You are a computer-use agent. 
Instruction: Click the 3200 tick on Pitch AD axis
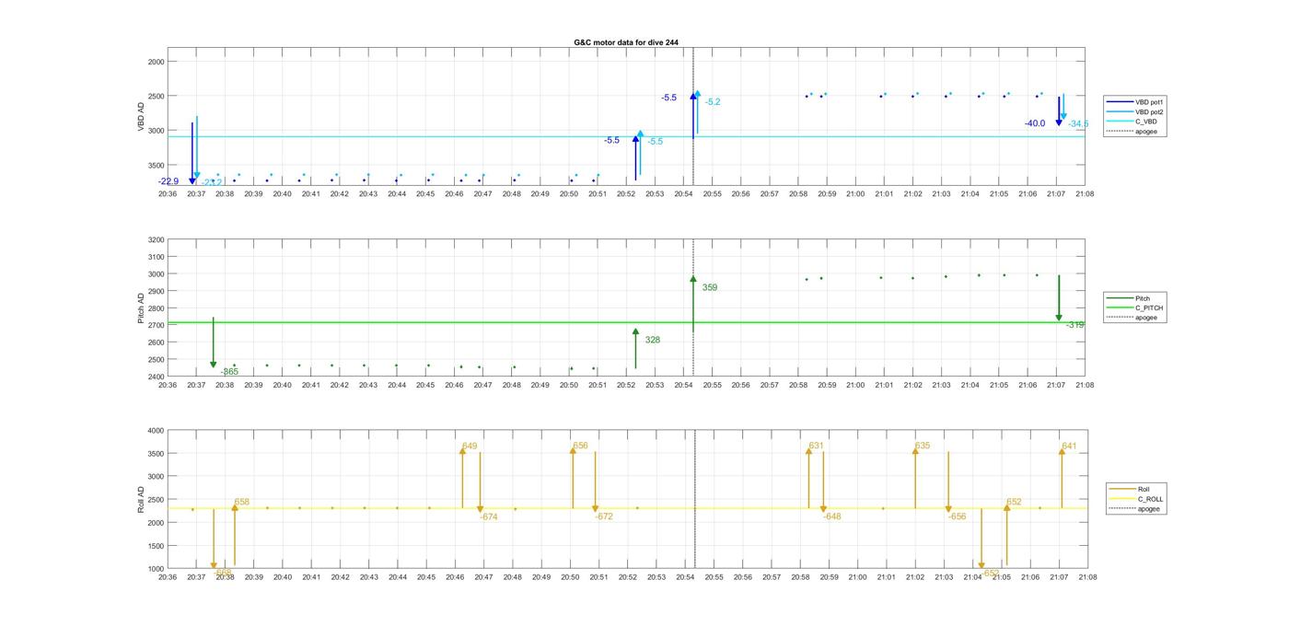point(155,240)
